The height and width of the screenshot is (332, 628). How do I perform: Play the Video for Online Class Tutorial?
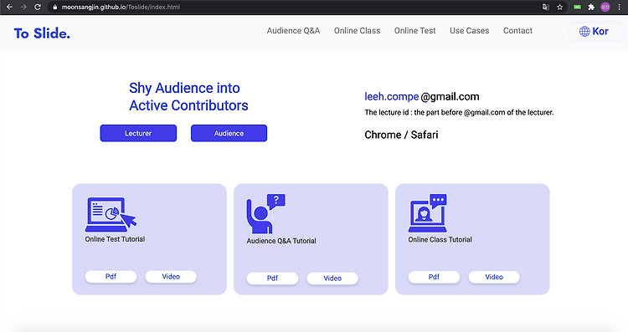point(494,277)
